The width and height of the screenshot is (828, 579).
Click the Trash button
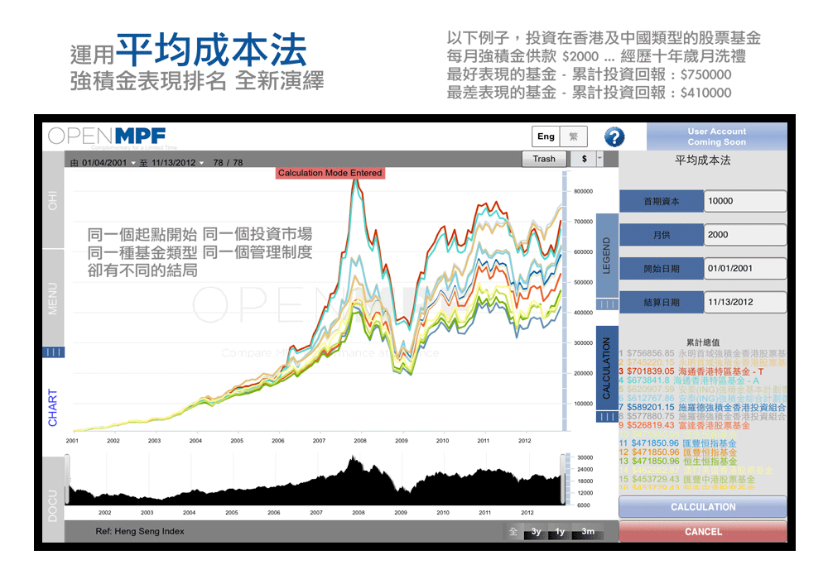pos(544,159)
